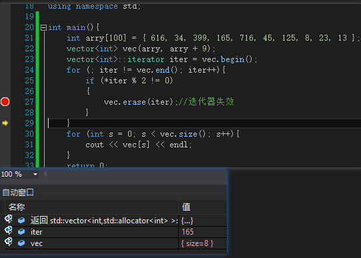Image resolution: width=361 pixels, height=258 pixels.
Task: Click the refresh icon beside vec
Action: click(9, 242)
